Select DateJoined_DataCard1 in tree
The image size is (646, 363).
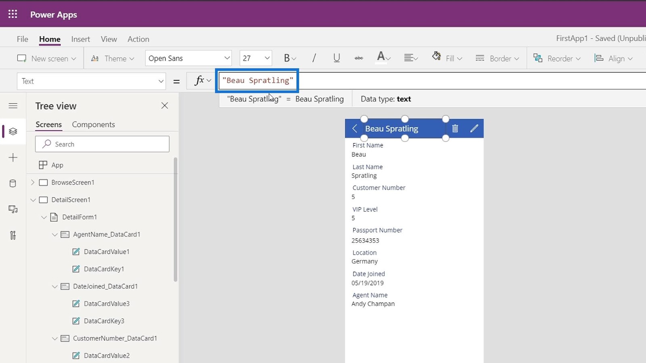(105, 286)
